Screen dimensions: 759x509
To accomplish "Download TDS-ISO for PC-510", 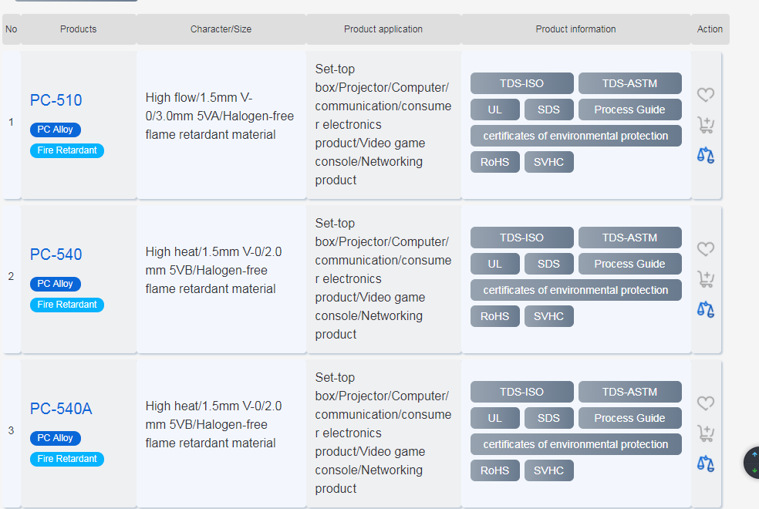I will coord(521,83).
